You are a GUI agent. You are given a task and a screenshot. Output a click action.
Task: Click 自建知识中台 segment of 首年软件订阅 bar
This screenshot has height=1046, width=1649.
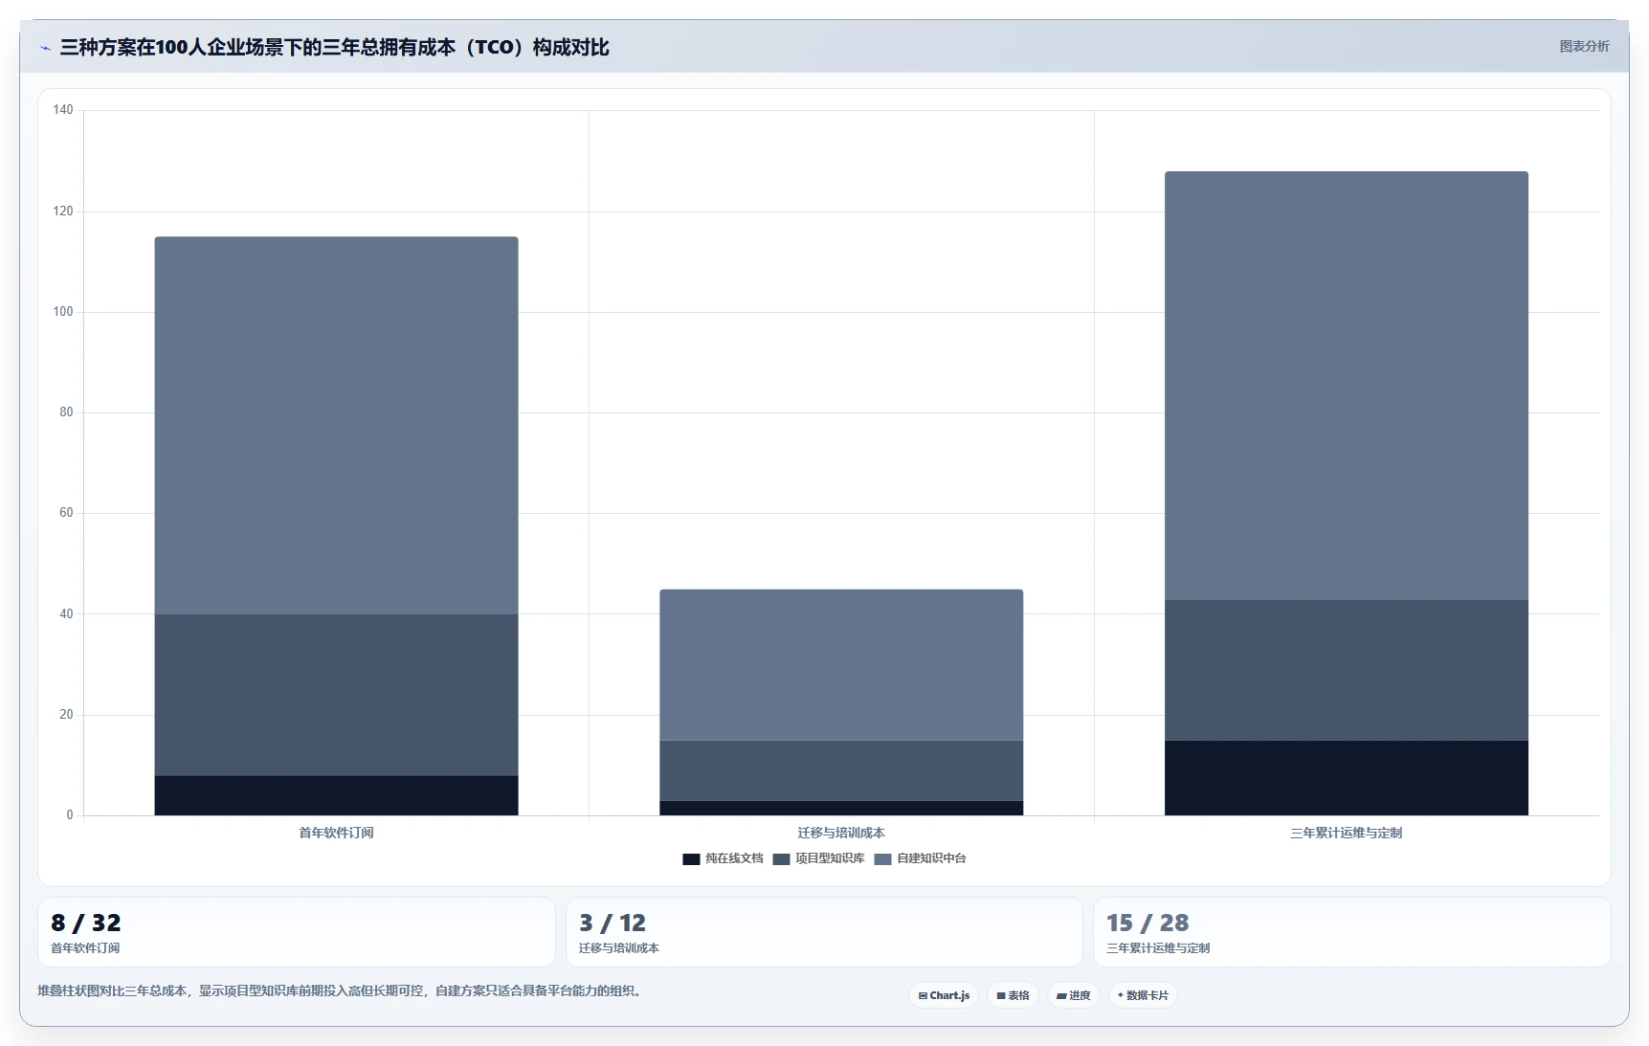336,425
